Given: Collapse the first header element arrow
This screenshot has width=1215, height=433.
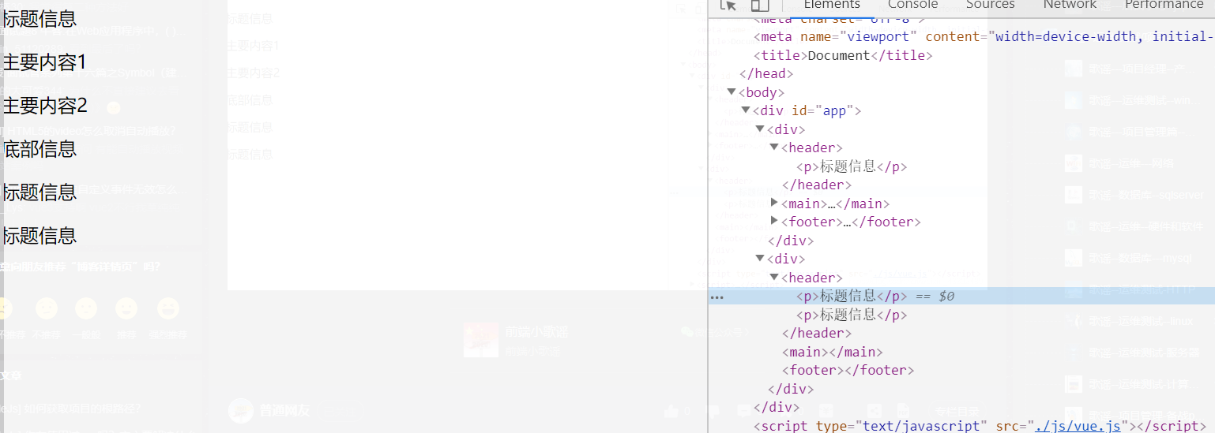Looking at the screenshot, I should [x=774, y=147].
